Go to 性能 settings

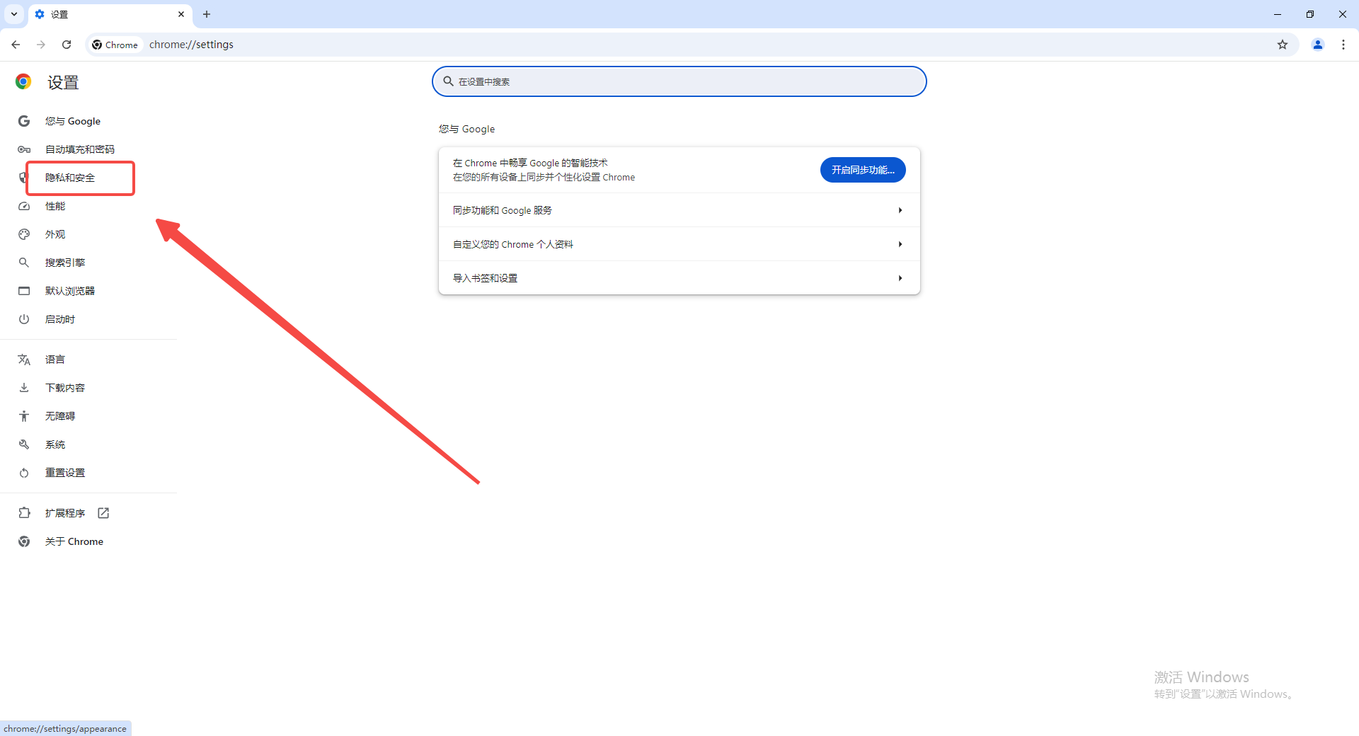click(55, 206)
